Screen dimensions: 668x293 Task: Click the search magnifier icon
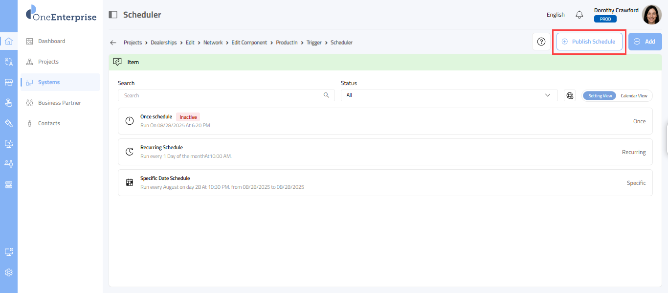(326, 95)
